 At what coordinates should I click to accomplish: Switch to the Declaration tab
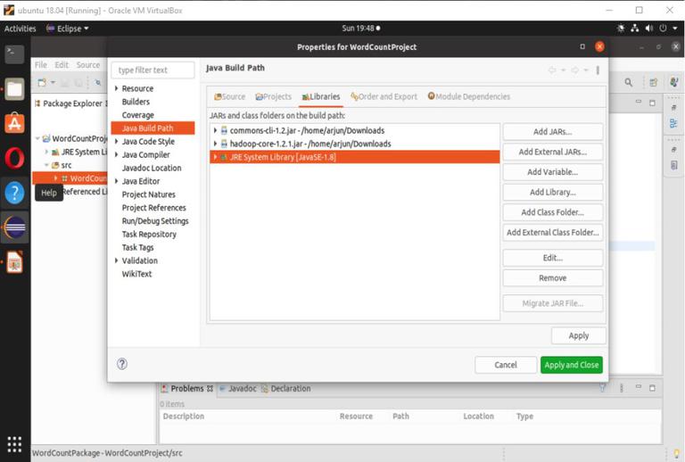coord(286,388)
